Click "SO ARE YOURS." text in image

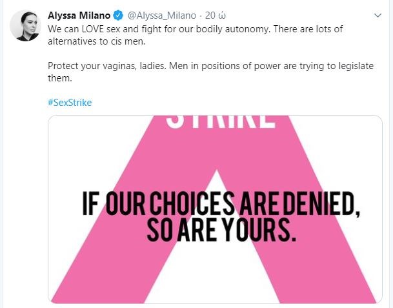pos(221,229)
